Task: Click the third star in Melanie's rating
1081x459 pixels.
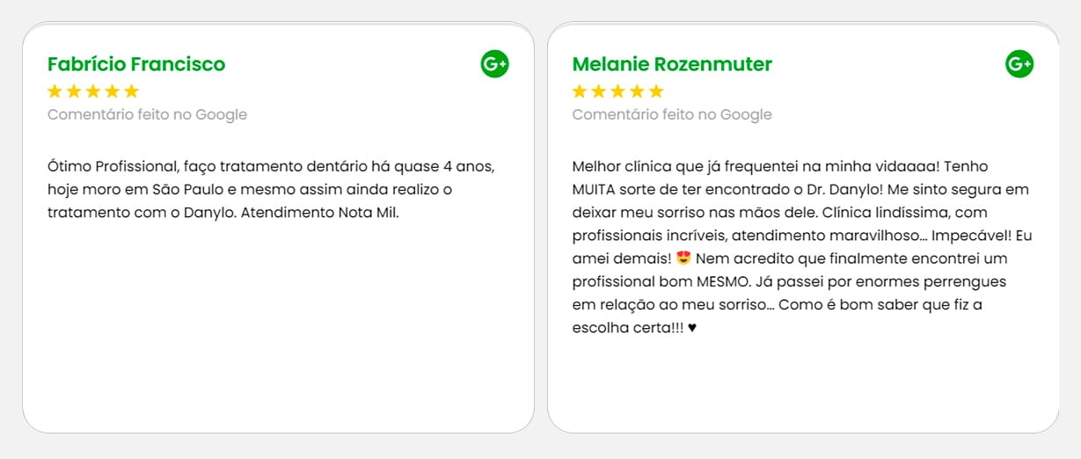Action: (x=617, y=91)
